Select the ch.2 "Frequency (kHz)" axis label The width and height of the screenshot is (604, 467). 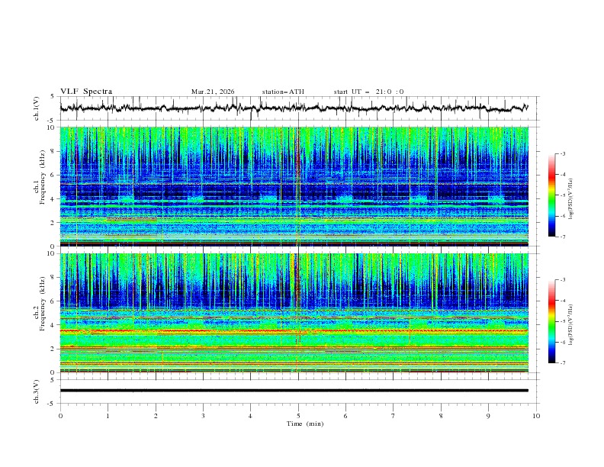point(42,304)
